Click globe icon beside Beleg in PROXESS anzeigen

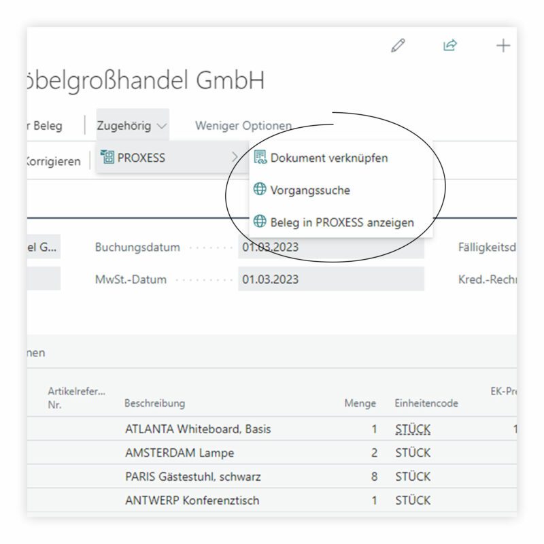(260, 222)
